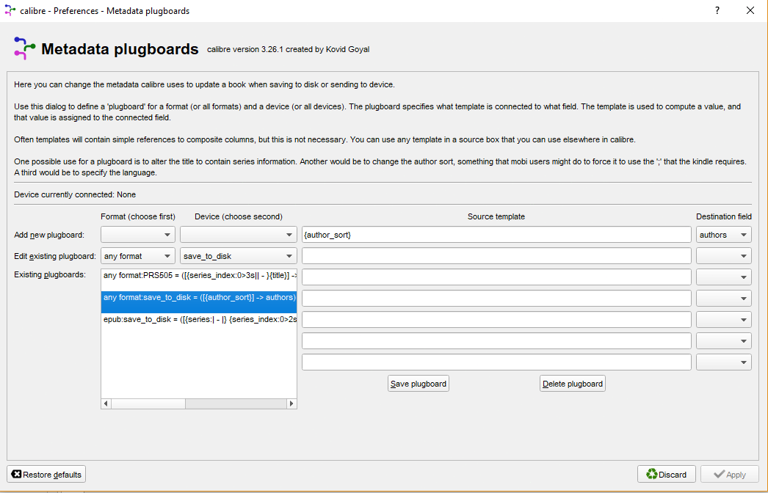
Task: Click the last empty source template field
Action: 496,362
